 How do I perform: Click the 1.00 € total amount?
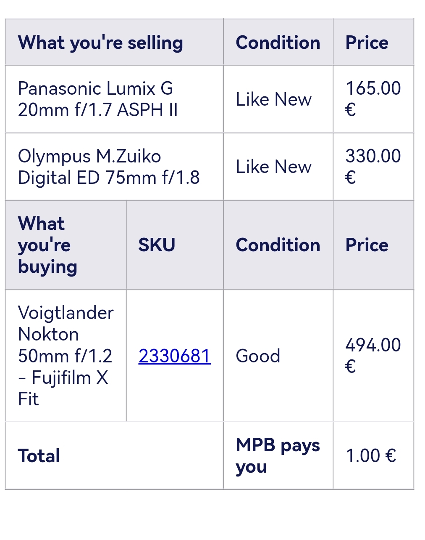(371, 455)
